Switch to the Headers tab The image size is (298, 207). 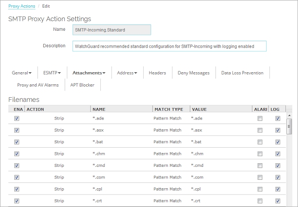[157, 73]
